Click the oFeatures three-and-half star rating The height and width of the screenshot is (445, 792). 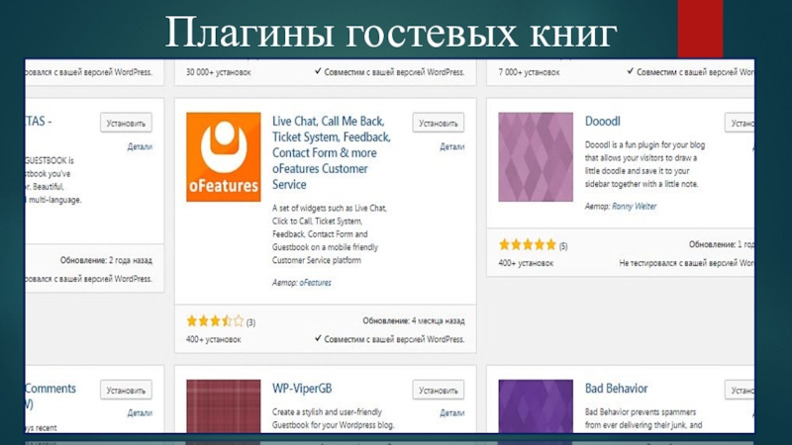coord(215,320)
